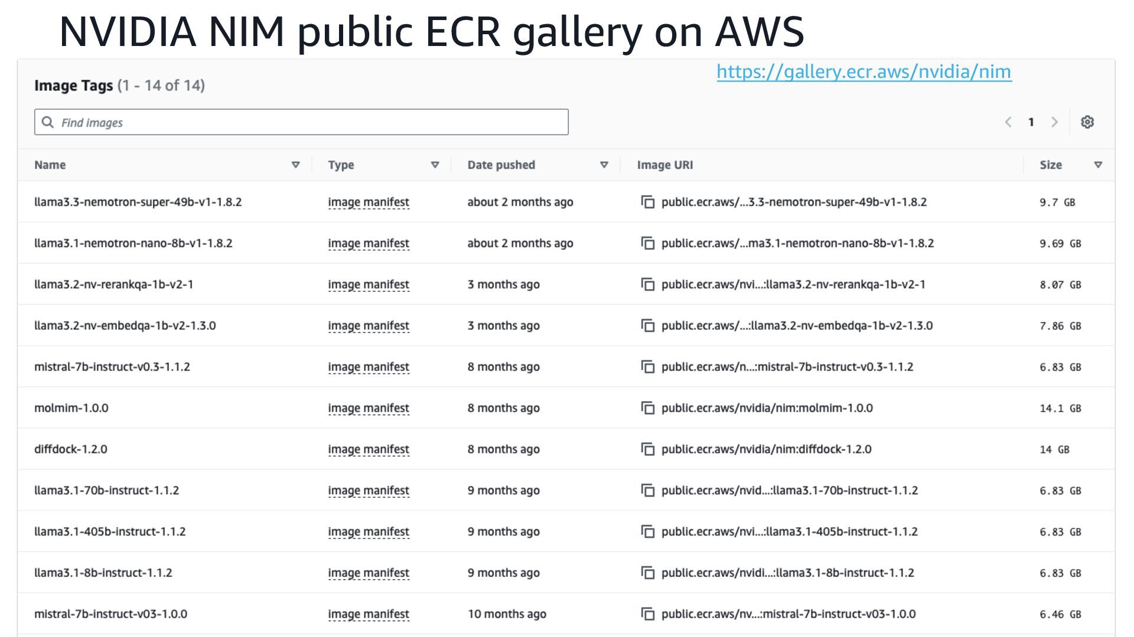
Task: Select page 1 in pagination
Action: tap(1031, 122)
